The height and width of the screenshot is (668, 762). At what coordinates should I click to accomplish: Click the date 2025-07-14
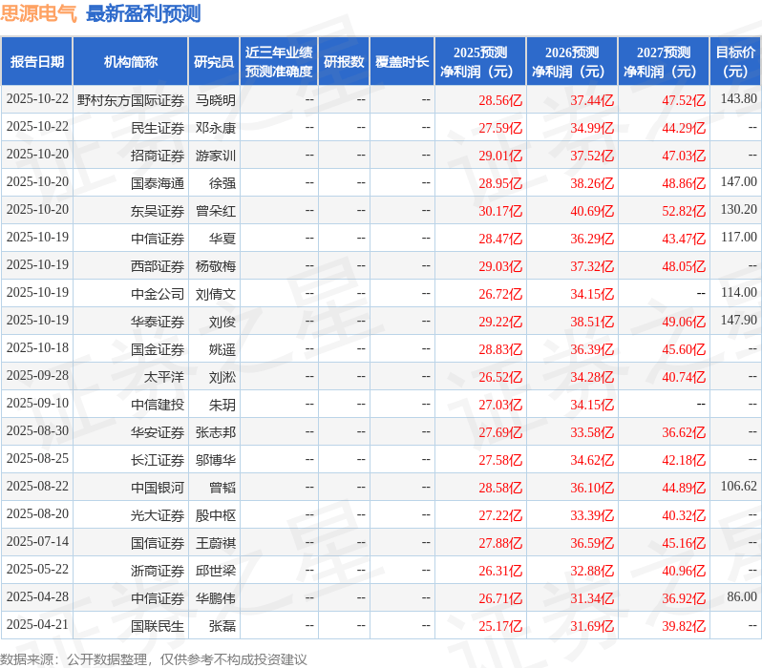(37, 542)
